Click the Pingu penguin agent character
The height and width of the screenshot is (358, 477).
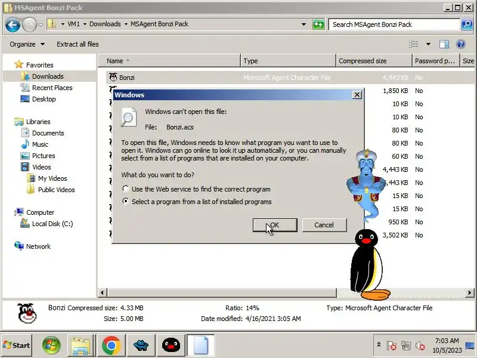368,265
